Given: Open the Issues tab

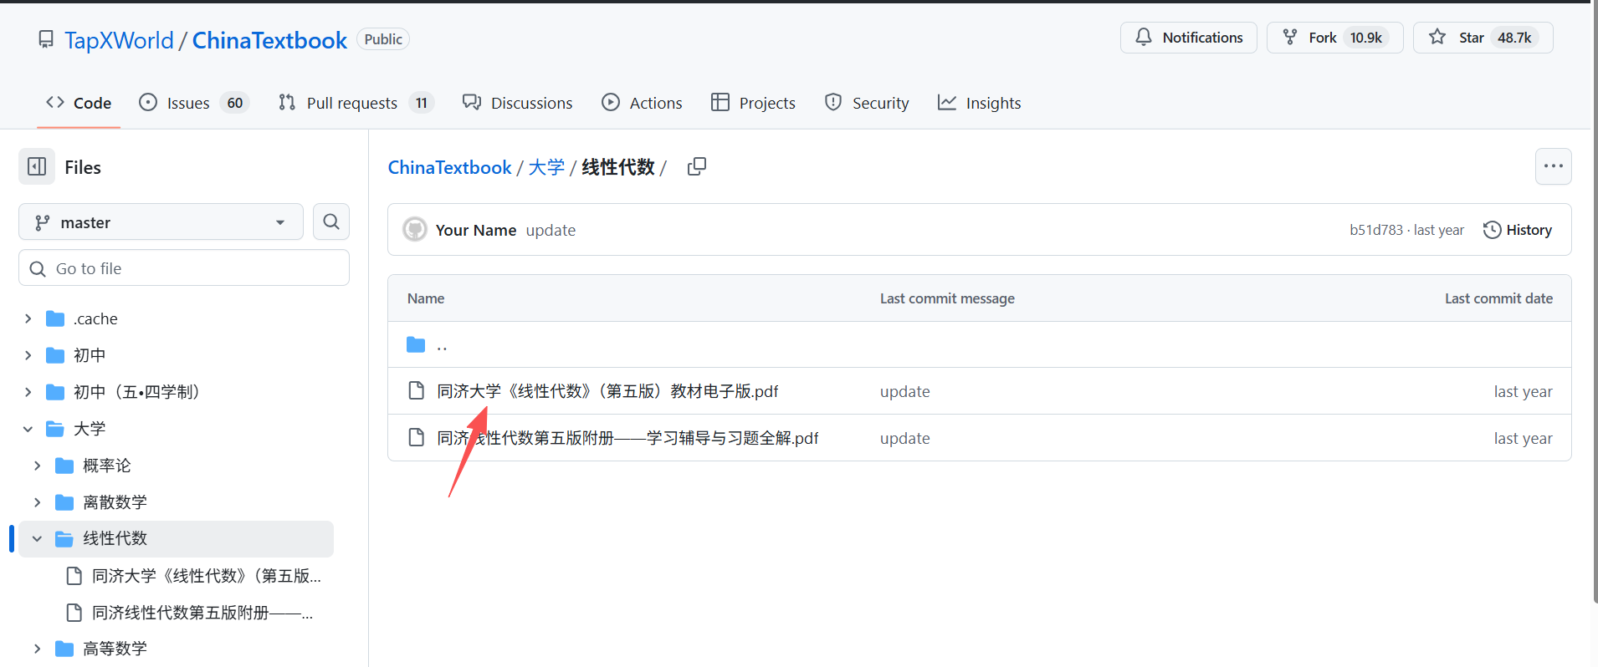Looking at the screenshot, I should pyautogui.click(x=193, y=103).
